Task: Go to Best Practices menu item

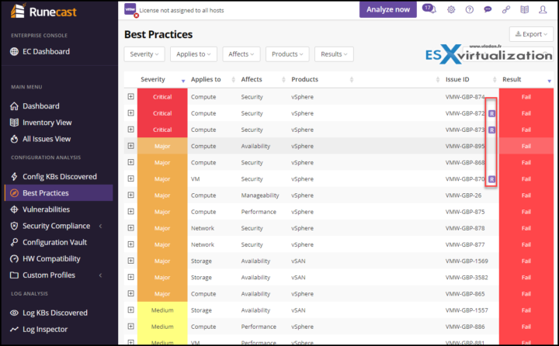Action: [x=59, y=192]
